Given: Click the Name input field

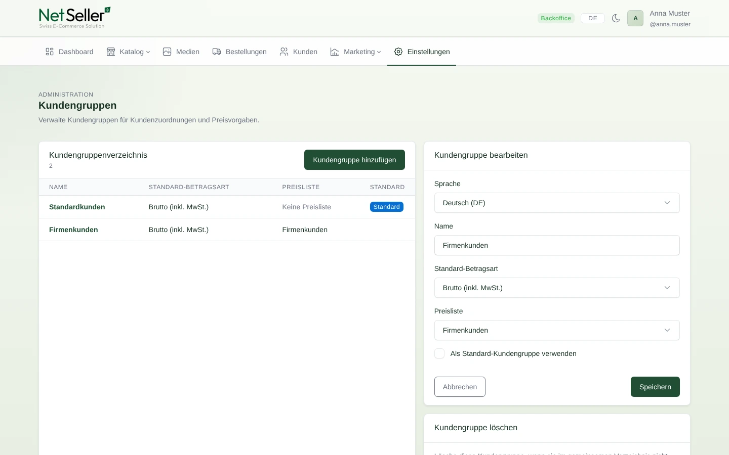Looking at the screenshot, I should 557,245.
